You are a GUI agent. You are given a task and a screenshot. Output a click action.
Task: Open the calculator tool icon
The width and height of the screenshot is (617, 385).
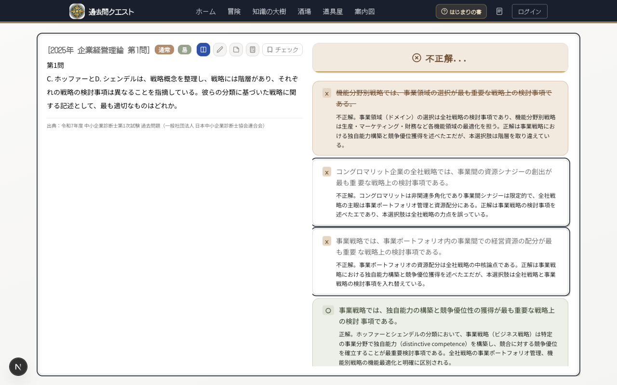click(x=253, y=50)
